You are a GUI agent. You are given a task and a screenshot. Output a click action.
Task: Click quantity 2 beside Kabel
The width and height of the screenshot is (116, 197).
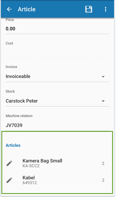[103, 180]
